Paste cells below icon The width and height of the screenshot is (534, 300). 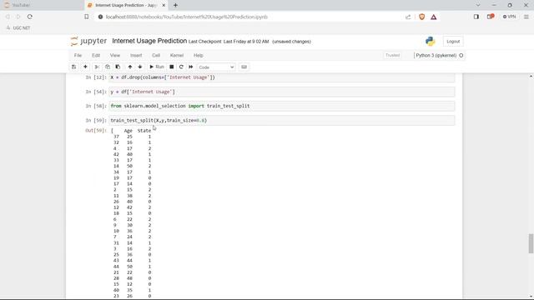(118, 67)
